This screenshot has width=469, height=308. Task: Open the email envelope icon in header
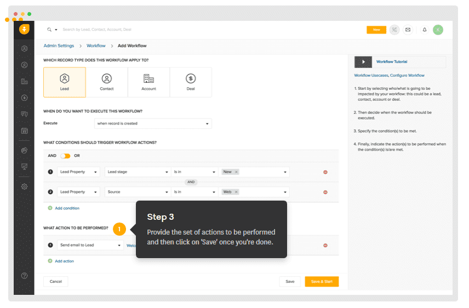[x=408, y=30]
